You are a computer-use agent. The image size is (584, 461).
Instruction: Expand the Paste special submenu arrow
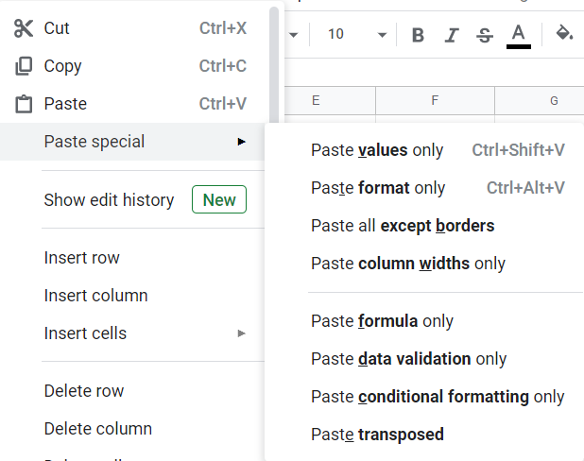[x=242, y=142]
